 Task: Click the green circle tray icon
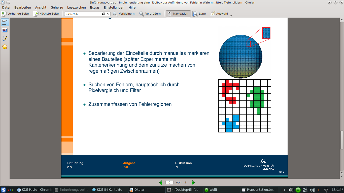click(x=298, y=190)
